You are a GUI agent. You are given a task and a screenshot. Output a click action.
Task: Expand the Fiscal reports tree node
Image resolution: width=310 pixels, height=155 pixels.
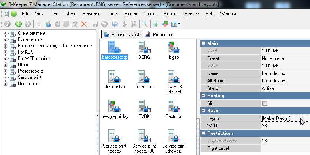coord(6,39)
